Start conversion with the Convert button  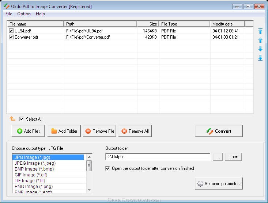point(219,131)
